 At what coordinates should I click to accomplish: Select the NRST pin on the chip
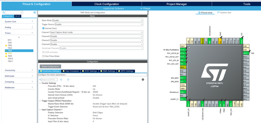pyautogui.click(x=183, y=67)
